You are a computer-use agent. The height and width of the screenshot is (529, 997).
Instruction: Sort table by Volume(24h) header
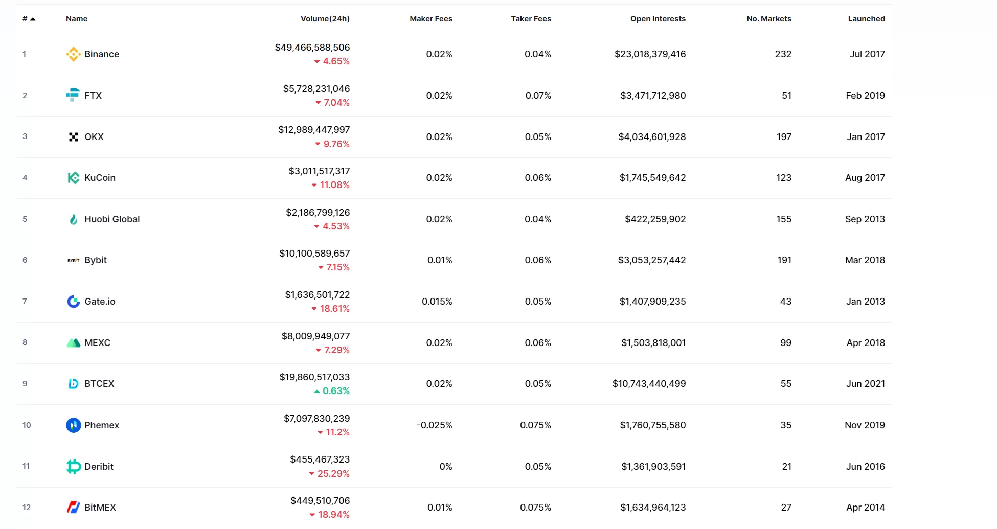pos(325,19)
